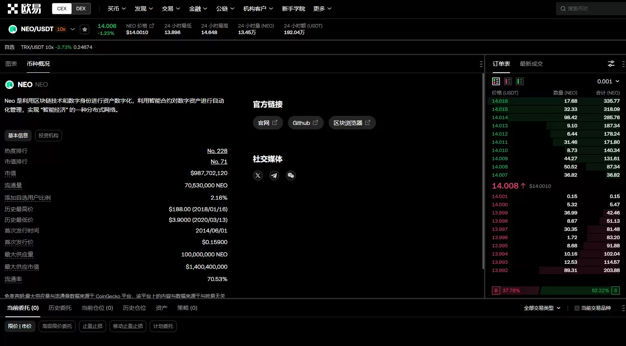Show sell-orders-only order book view
The width and height of the screenshot is (626, 346).
[x=508, y=81]
